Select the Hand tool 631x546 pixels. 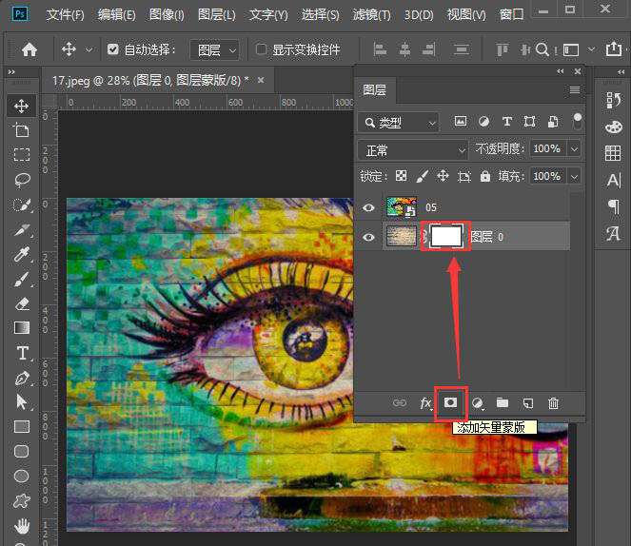pyautogui.click(x=21, y=526)
